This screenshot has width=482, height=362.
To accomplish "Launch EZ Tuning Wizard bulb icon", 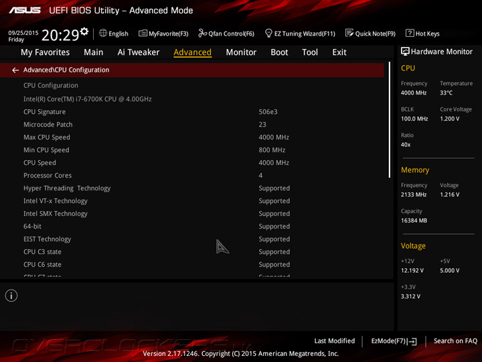I will (268, 33).
